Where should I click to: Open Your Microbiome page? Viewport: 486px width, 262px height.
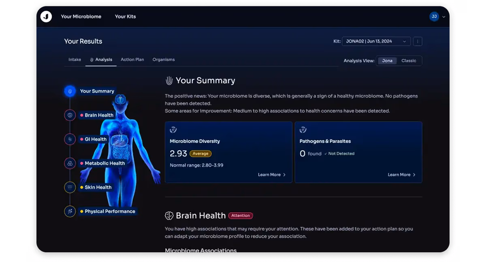[x=81, y=17]
